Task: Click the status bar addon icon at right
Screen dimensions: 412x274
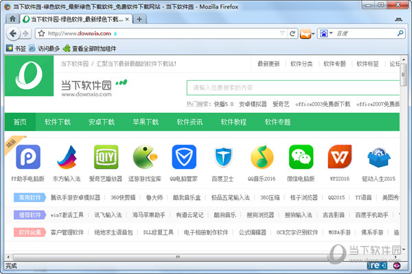Action: (x=397, y=266)
